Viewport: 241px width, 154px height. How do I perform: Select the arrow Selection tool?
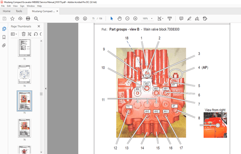(112, 19)
